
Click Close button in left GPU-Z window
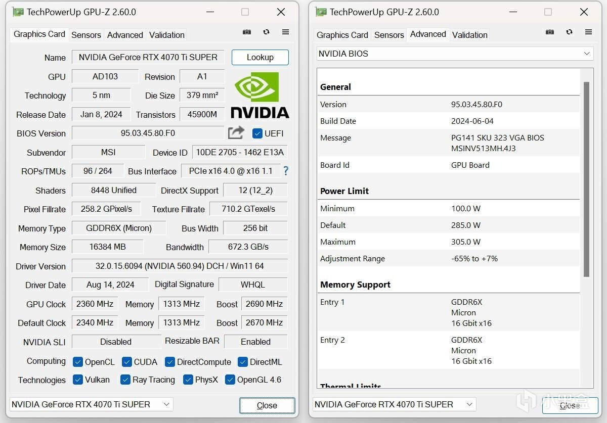coord(267,405)
